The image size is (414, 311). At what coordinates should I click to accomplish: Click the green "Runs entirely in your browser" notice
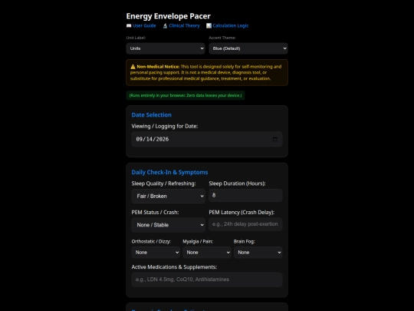pos(186,95)
